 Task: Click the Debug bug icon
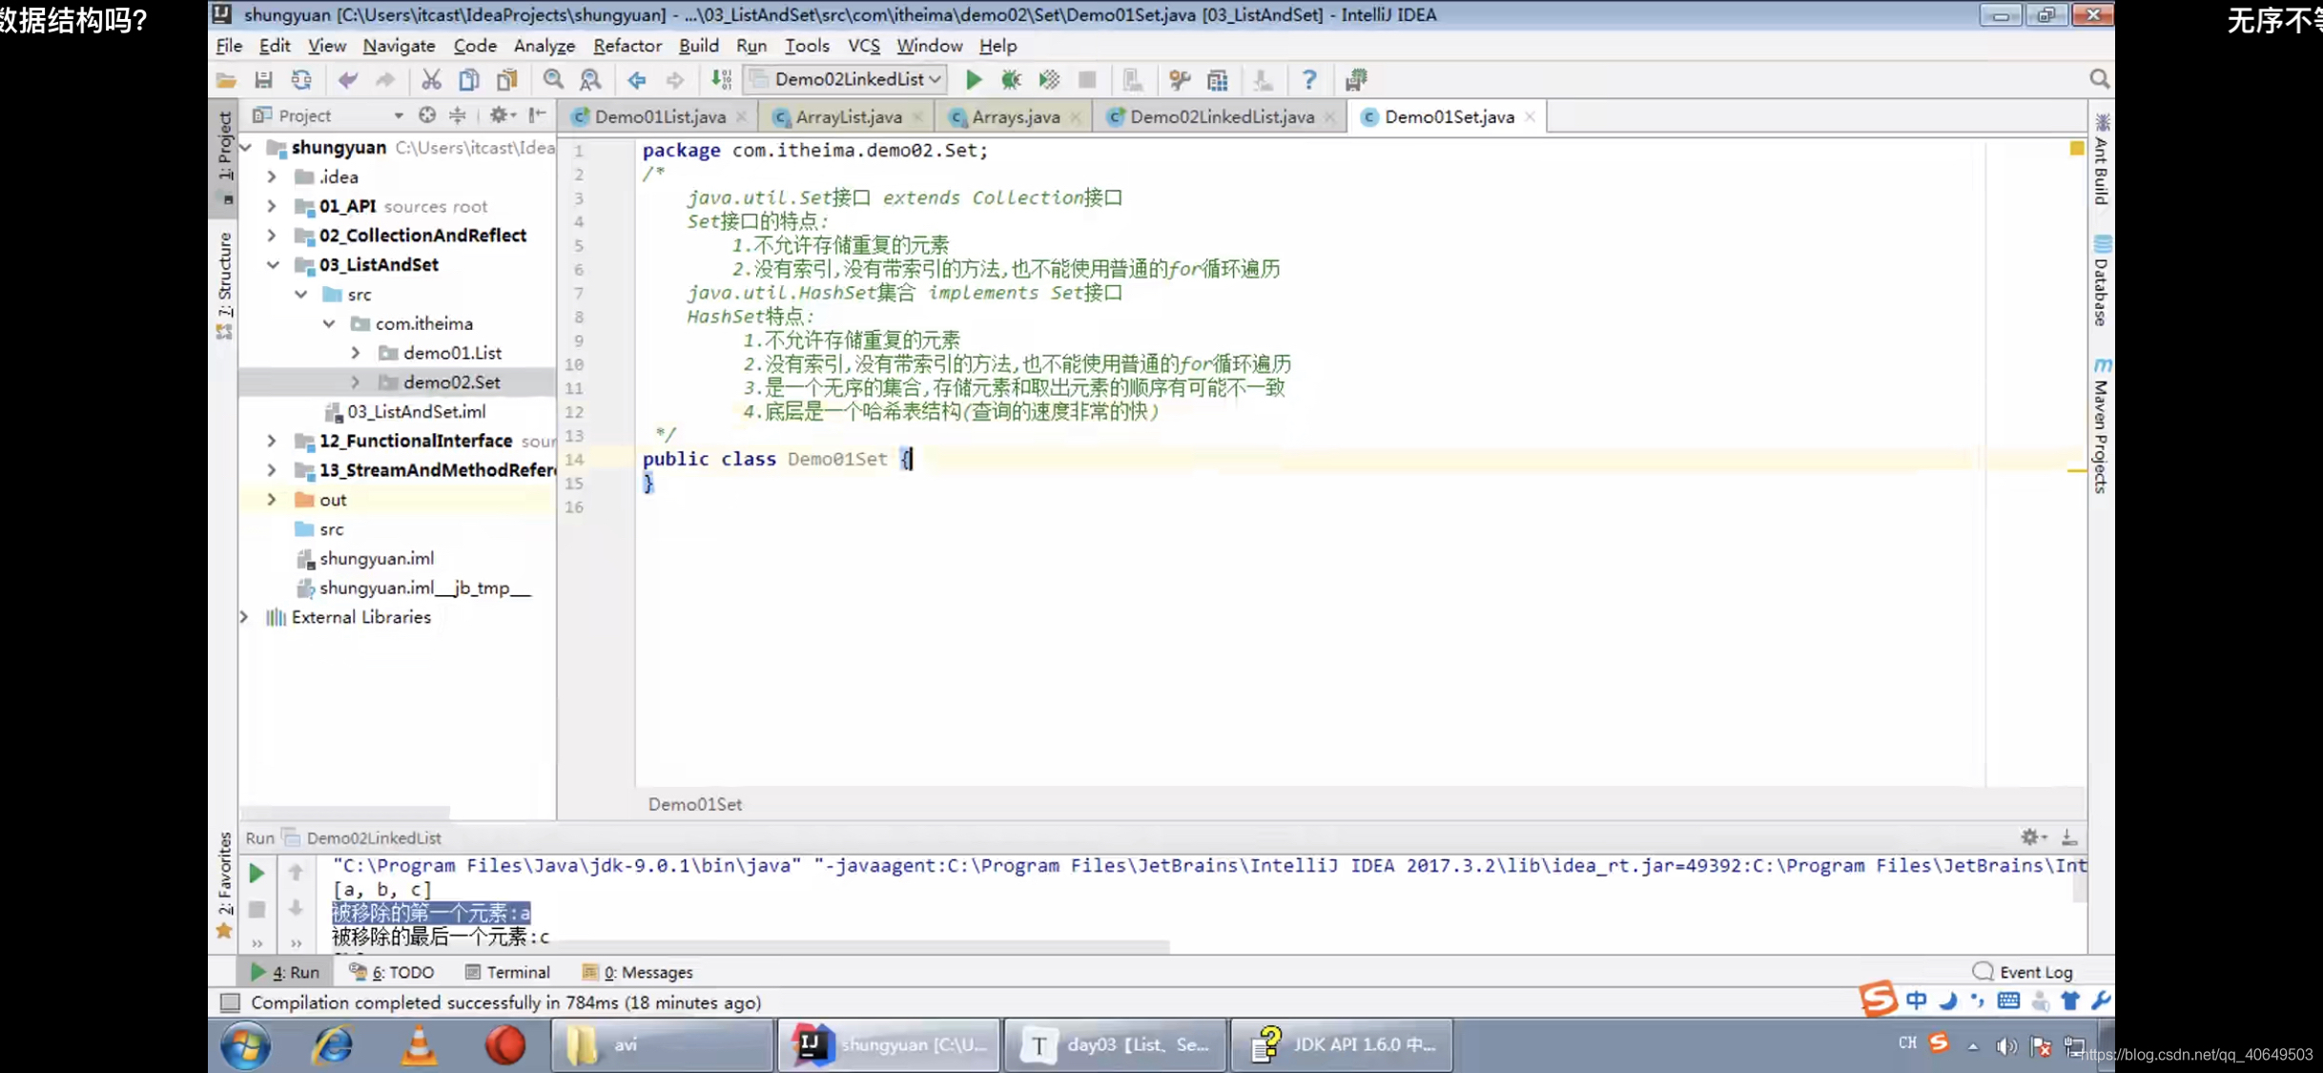pyautogui.click(x=1011, y=80)
